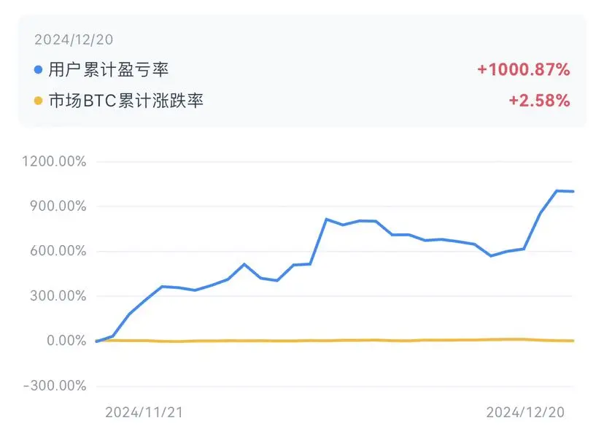Screen dimensions: 604x426
Task: Click the -300.00% y-axis label
Action: 55,386
